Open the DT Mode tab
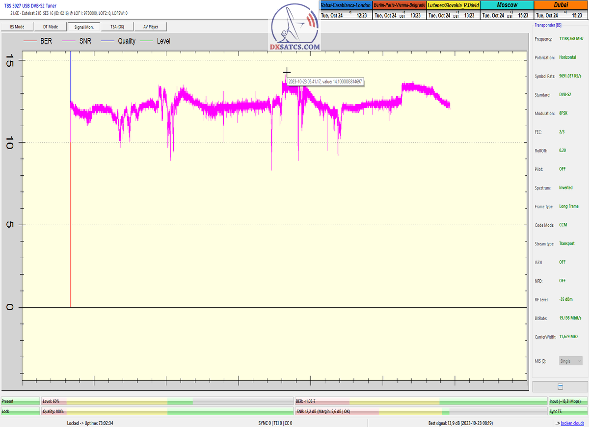589x427 pixels. [x=51, y=27]
